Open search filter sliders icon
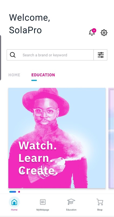This screenshot has width=114, height=217. [101, 55]
